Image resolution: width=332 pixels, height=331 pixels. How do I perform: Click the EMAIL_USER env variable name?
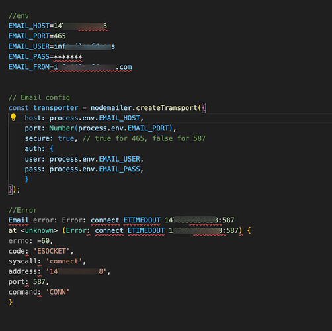pyautogui.click(x=29, y=46)
